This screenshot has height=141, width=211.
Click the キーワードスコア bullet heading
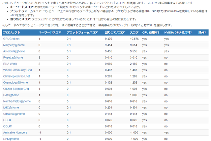(x=21, y=7)
